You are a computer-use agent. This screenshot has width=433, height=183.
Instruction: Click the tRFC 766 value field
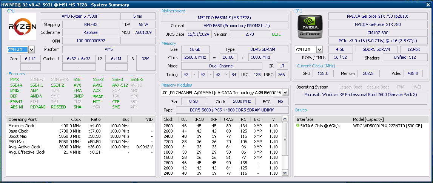click(x=281, y=75)
